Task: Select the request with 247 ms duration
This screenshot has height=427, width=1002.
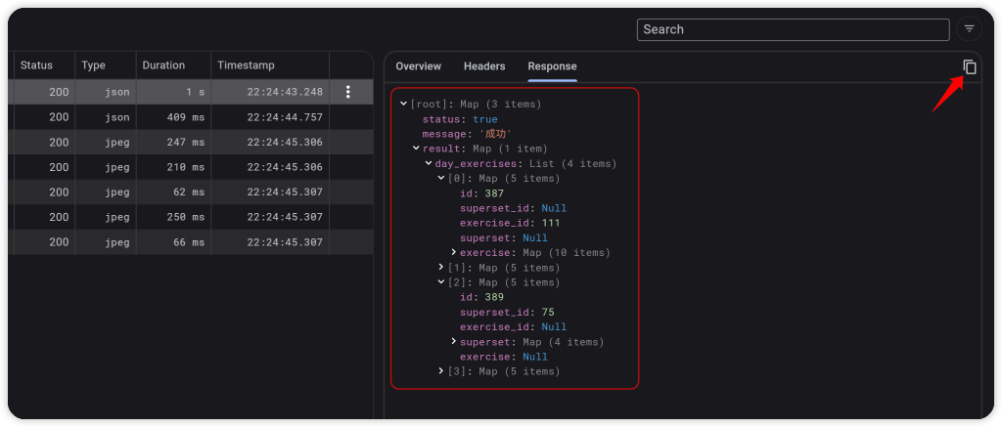Action: pyautogui.click(x=191, y=143)
